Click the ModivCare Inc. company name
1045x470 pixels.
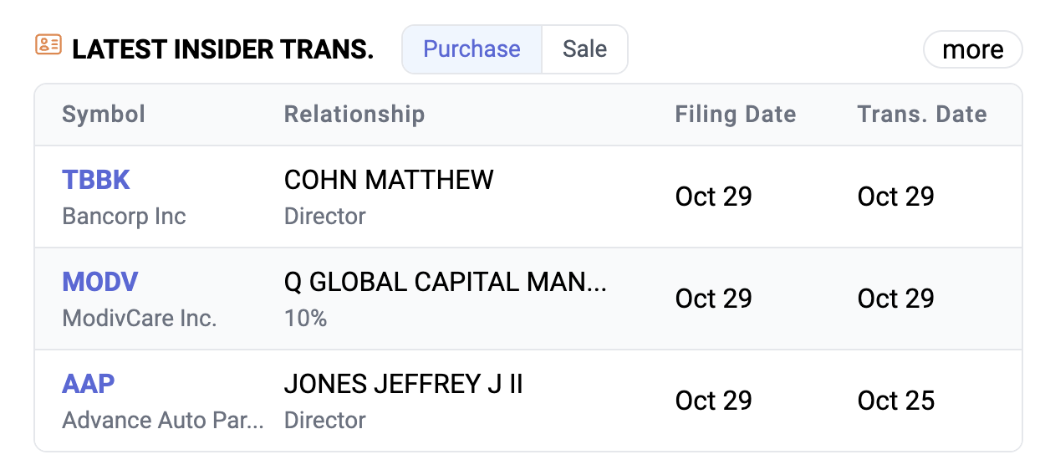tap(140, 319)
